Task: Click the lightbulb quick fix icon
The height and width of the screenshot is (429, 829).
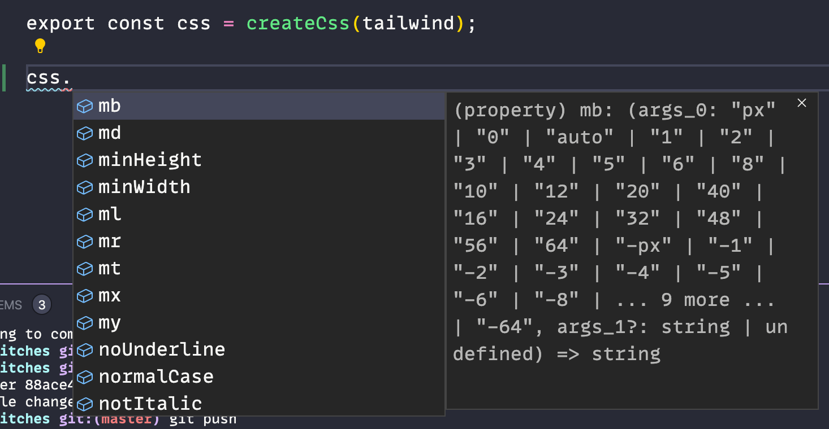Action: coord(40,46)
